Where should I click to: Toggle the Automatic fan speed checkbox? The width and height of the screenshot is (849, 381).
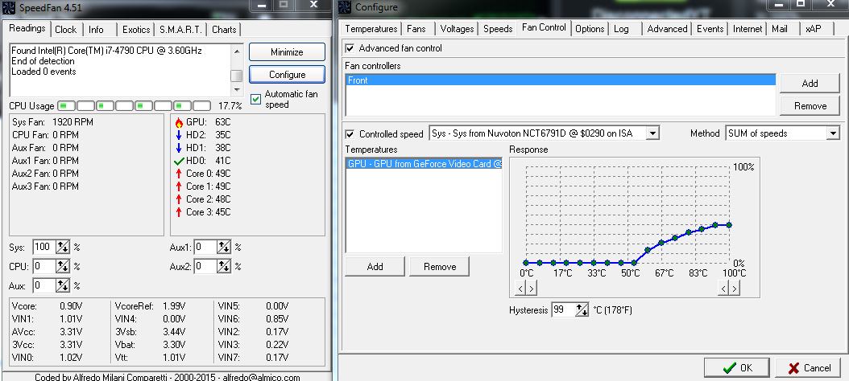point(255,100)
